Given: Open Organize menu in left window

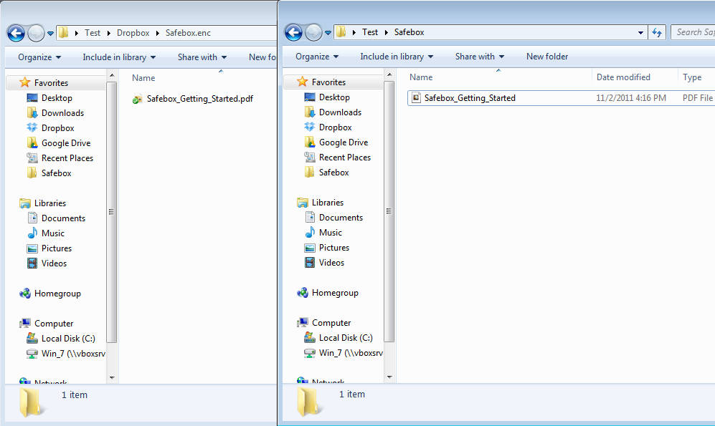Looking at the screenshot, I should click(x=39, y=57).
